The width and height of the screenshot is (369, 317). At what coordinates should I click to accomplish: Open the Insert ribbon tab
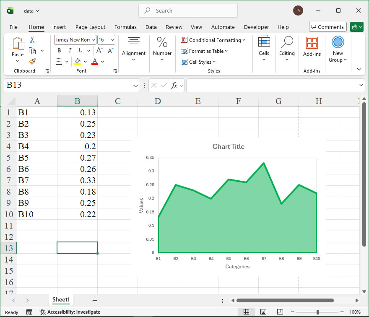59,27
